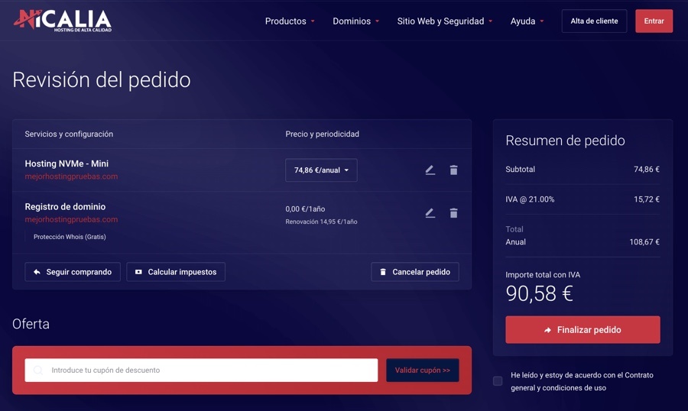Expand the Productos menu

(x=290, y=21)
